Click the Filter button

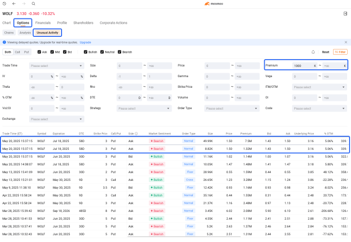[x=340, y=52]
